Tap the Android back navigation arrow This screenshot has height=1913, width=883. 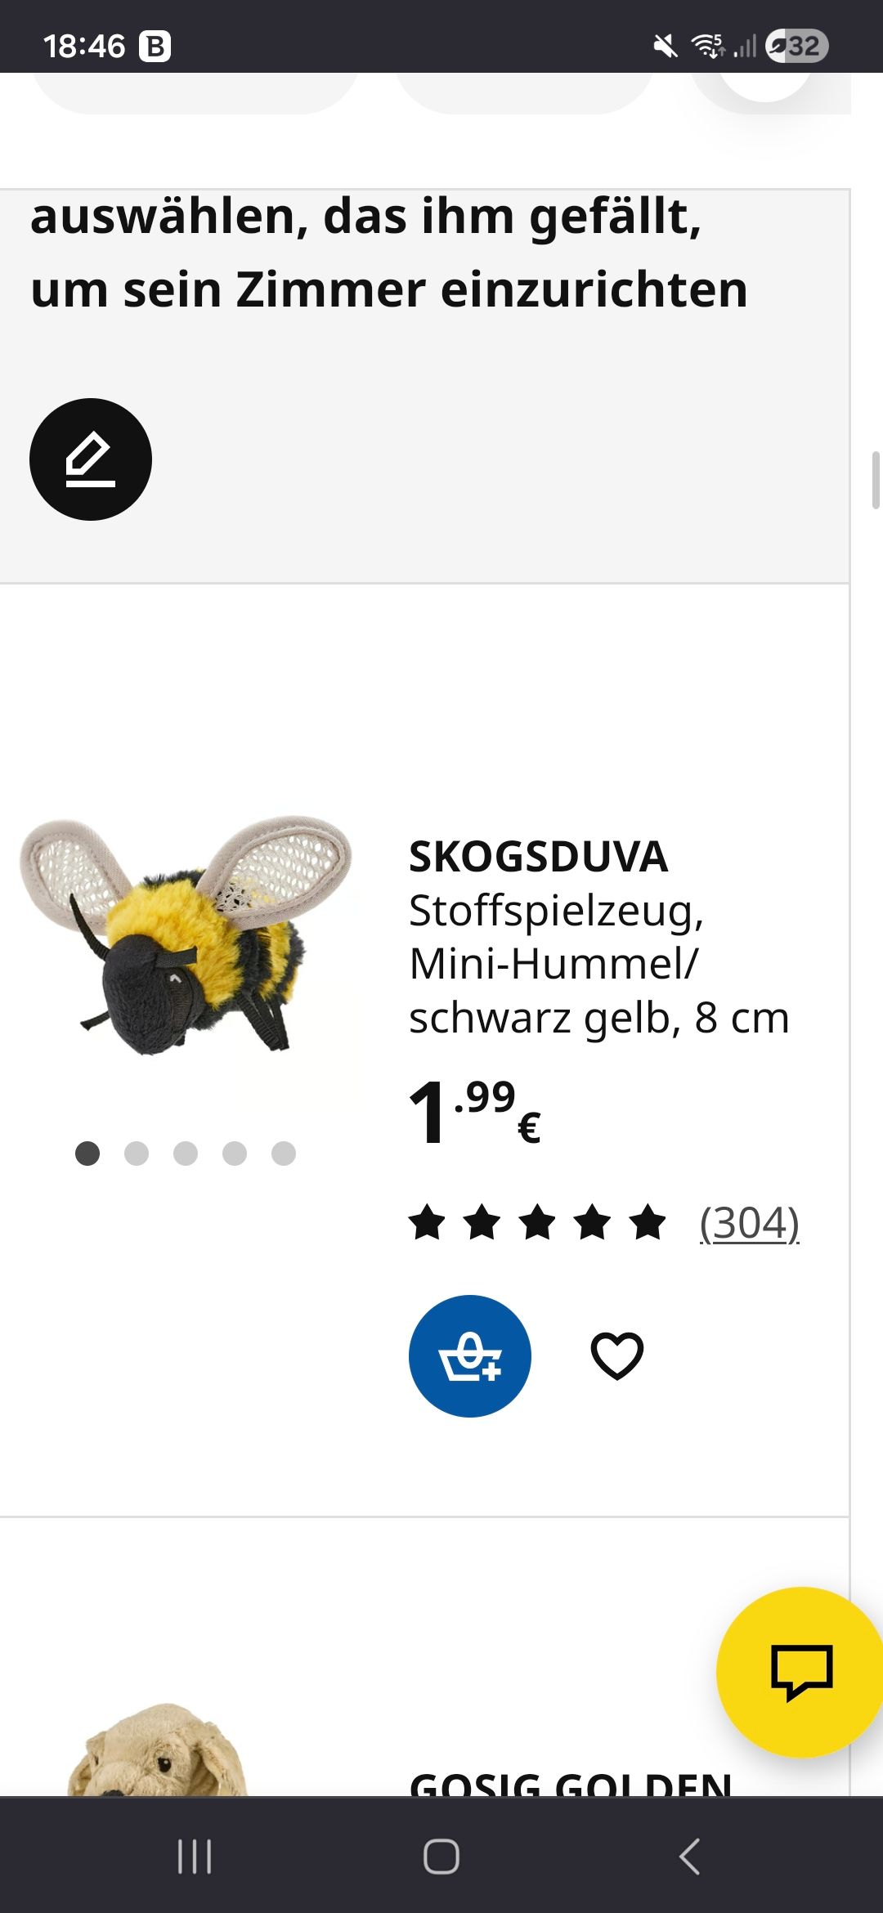pyautogui.click(x=689, y=1856)
